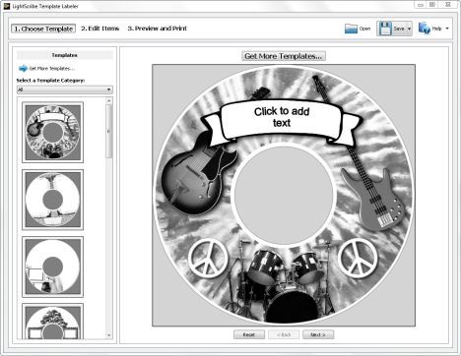The image size is (461, 356).
Task: Open Get More Templates link in sidebar
Action: (52, 69)
